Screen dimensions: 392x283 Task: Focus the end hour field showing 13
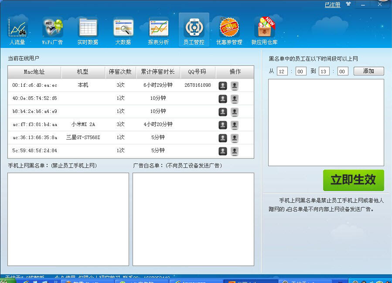(x=324, y=71)
